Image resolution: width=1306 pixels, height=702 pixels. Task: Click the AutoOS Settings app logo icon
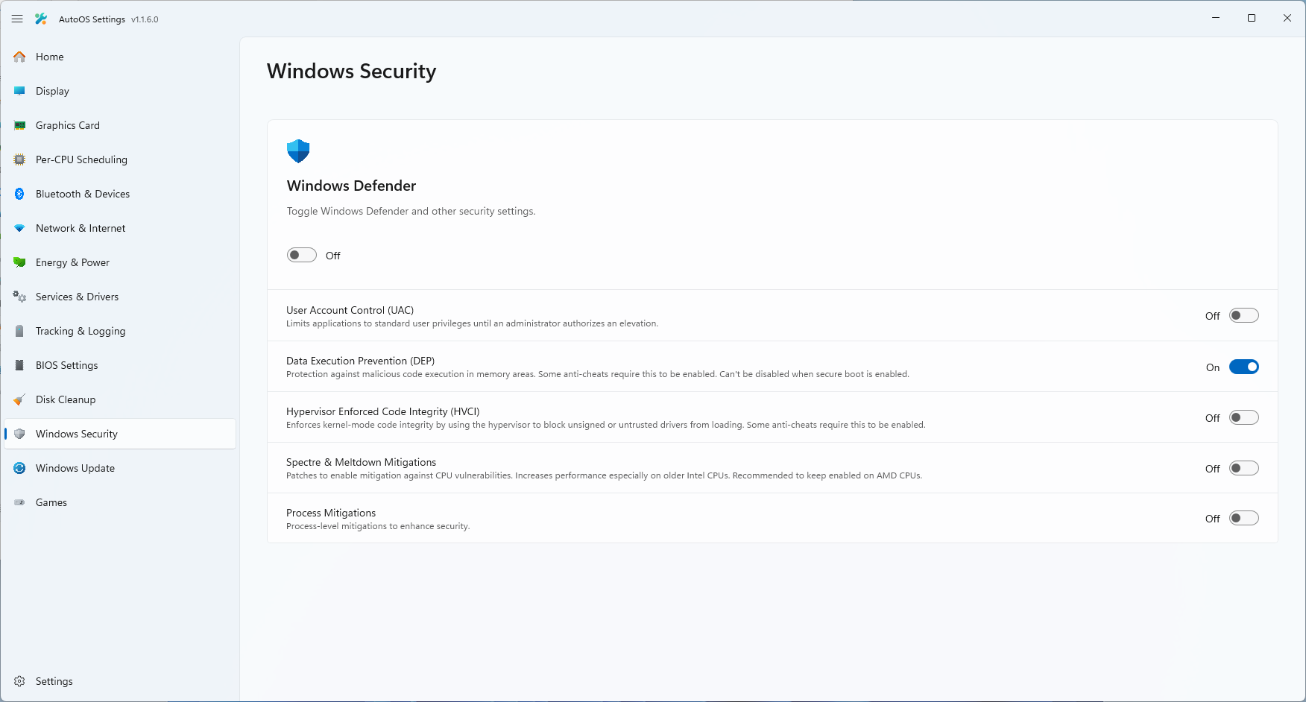coord(41,19)
